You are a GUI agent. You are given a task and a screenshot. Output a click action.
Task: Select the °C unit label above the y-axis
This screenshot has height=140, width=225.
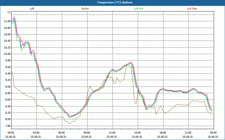click(9, 13)
